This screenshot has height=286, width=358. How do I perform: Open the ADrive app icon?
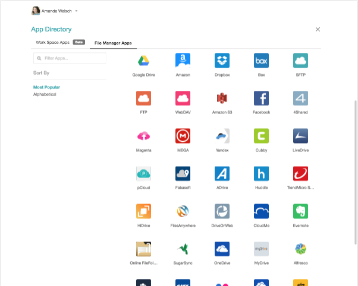pyautogui.click(x=222, y=174)
